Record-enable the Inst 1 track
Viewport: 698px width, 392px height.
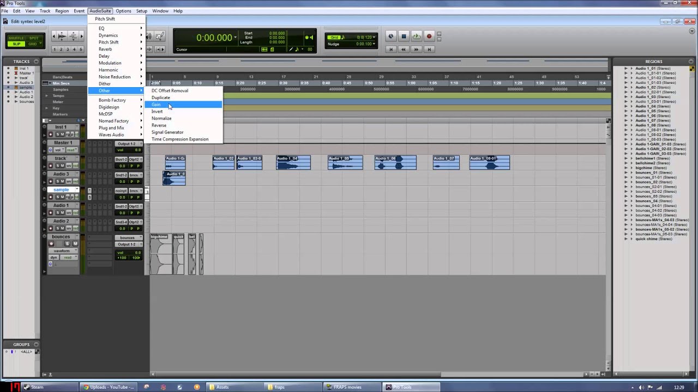pos(51,134)
